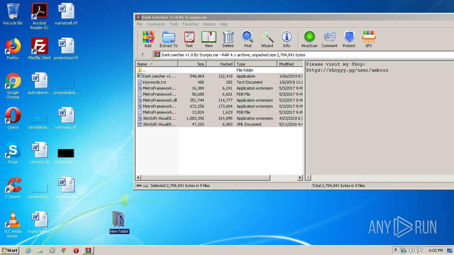The image size is (454, 255).
Task: Click the WinRAR taskbar button
Action: pos(88,250)
